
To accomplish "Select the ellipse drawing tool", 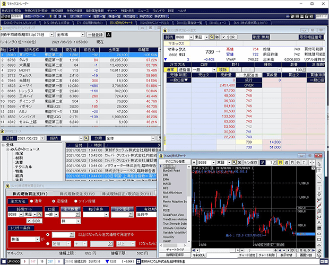I will coord(319,234).
